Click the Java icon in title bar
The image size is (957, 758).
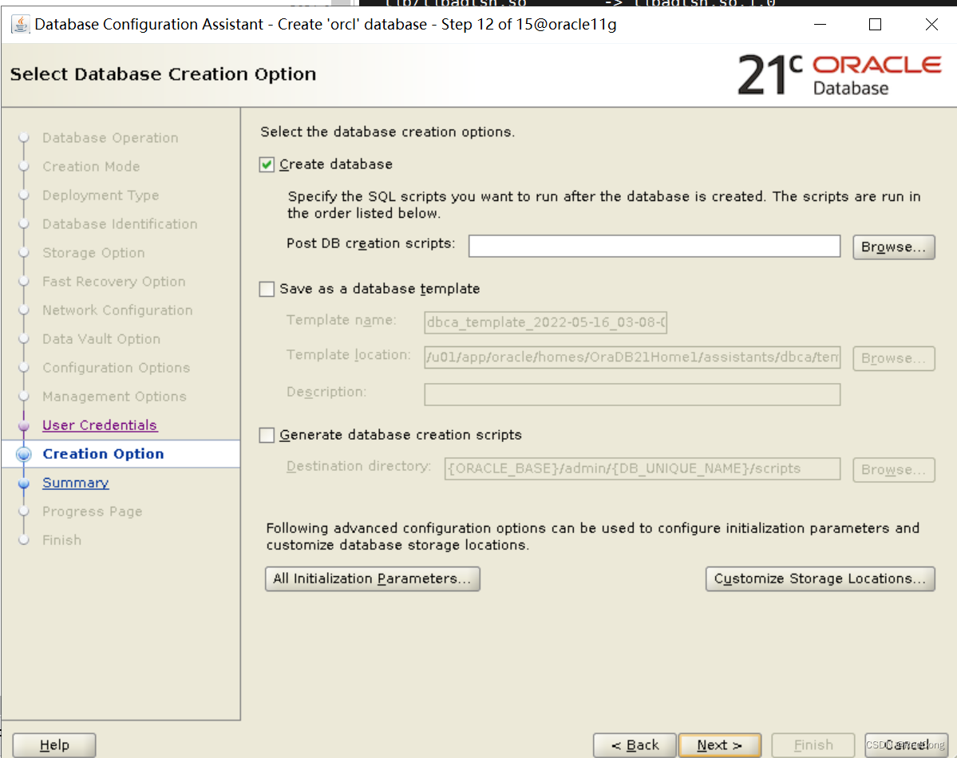coord(21,25)
